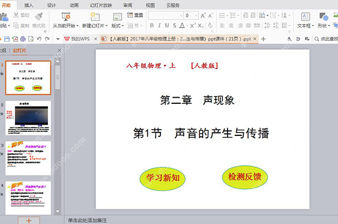
Task: Click the 学习新知 oval button on slide
Action: [163, 179]
